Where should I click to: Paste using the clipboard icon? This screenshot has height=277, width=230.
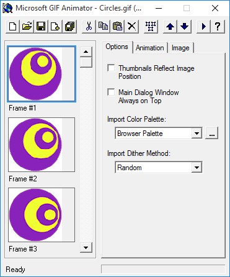click(117, 27)
